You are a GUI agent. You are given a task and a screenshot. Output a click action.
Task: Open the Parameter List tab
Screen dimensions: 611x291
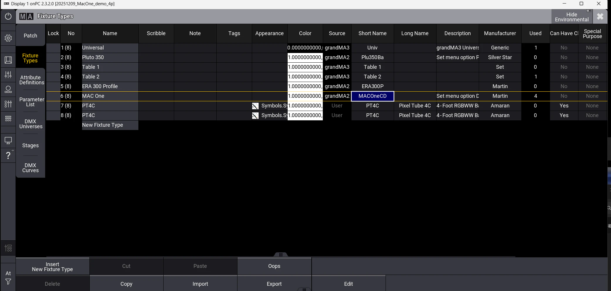pos(30,102)
